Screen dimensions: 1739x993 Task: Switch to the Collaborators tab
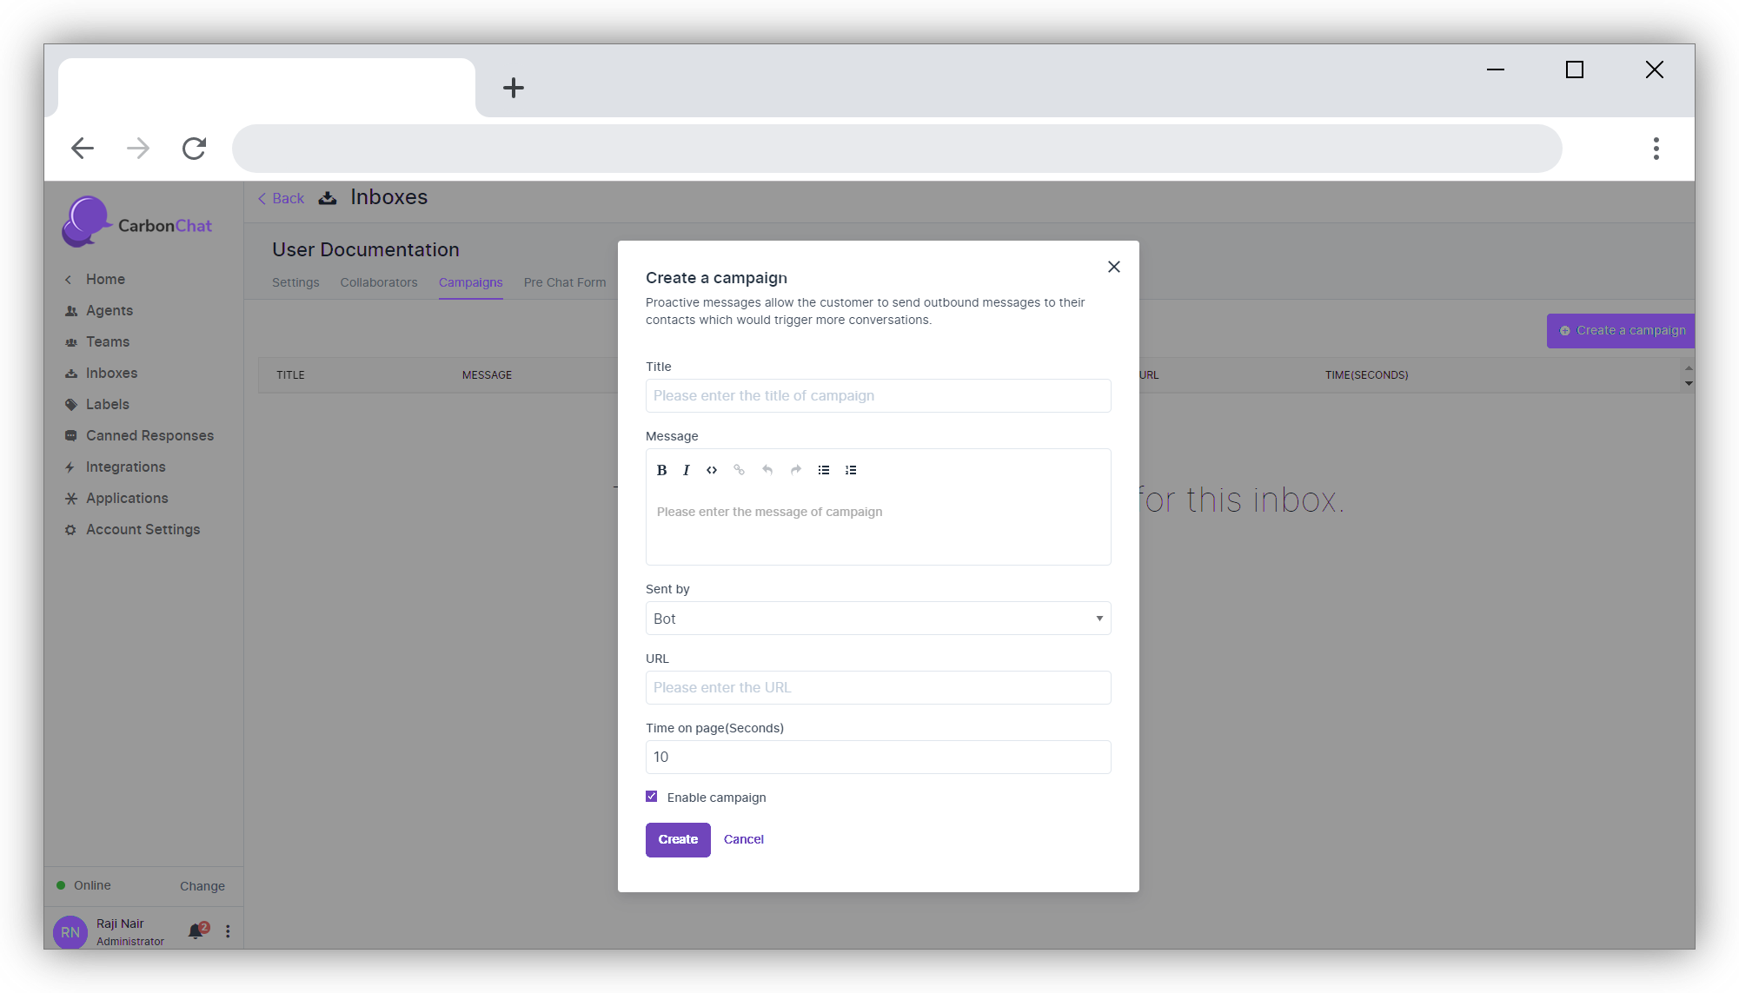[378, 282]
